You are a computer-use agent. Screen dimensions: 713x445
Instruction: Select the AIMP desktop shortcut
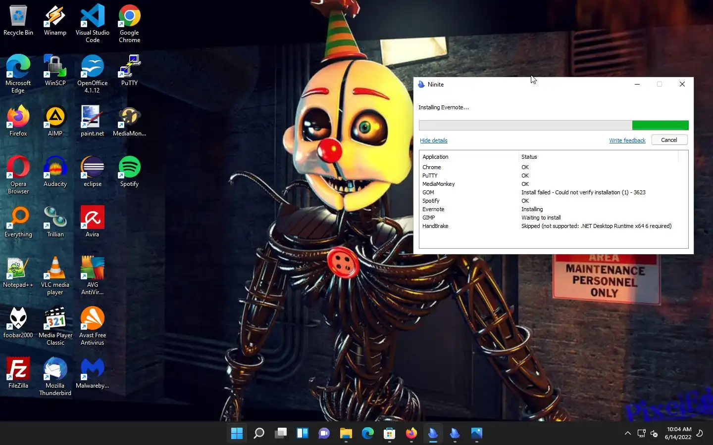55,121
